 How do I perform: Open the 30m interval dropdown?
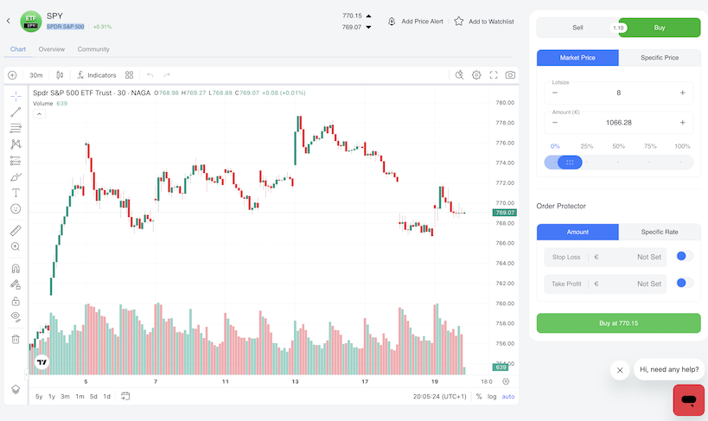(36, 75)
